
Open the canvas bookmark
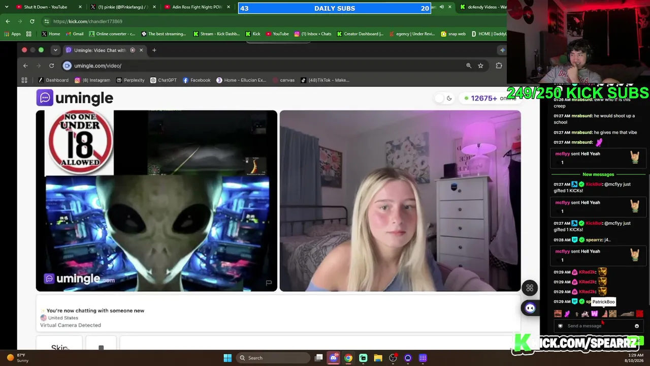[283, 80]
